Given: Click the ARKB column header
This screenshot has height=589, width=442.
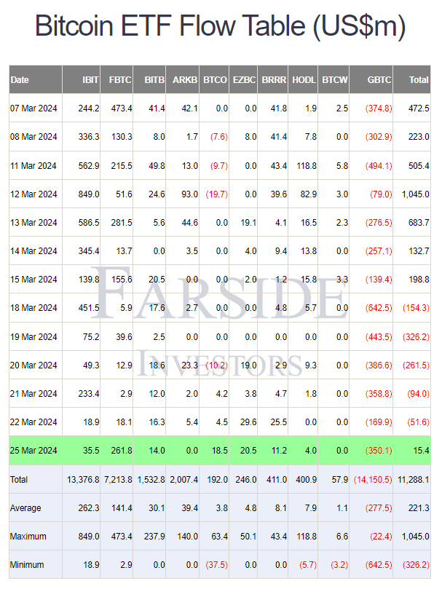Looking at the screenshot, I should pyautogui.click(x=183, y=79).
